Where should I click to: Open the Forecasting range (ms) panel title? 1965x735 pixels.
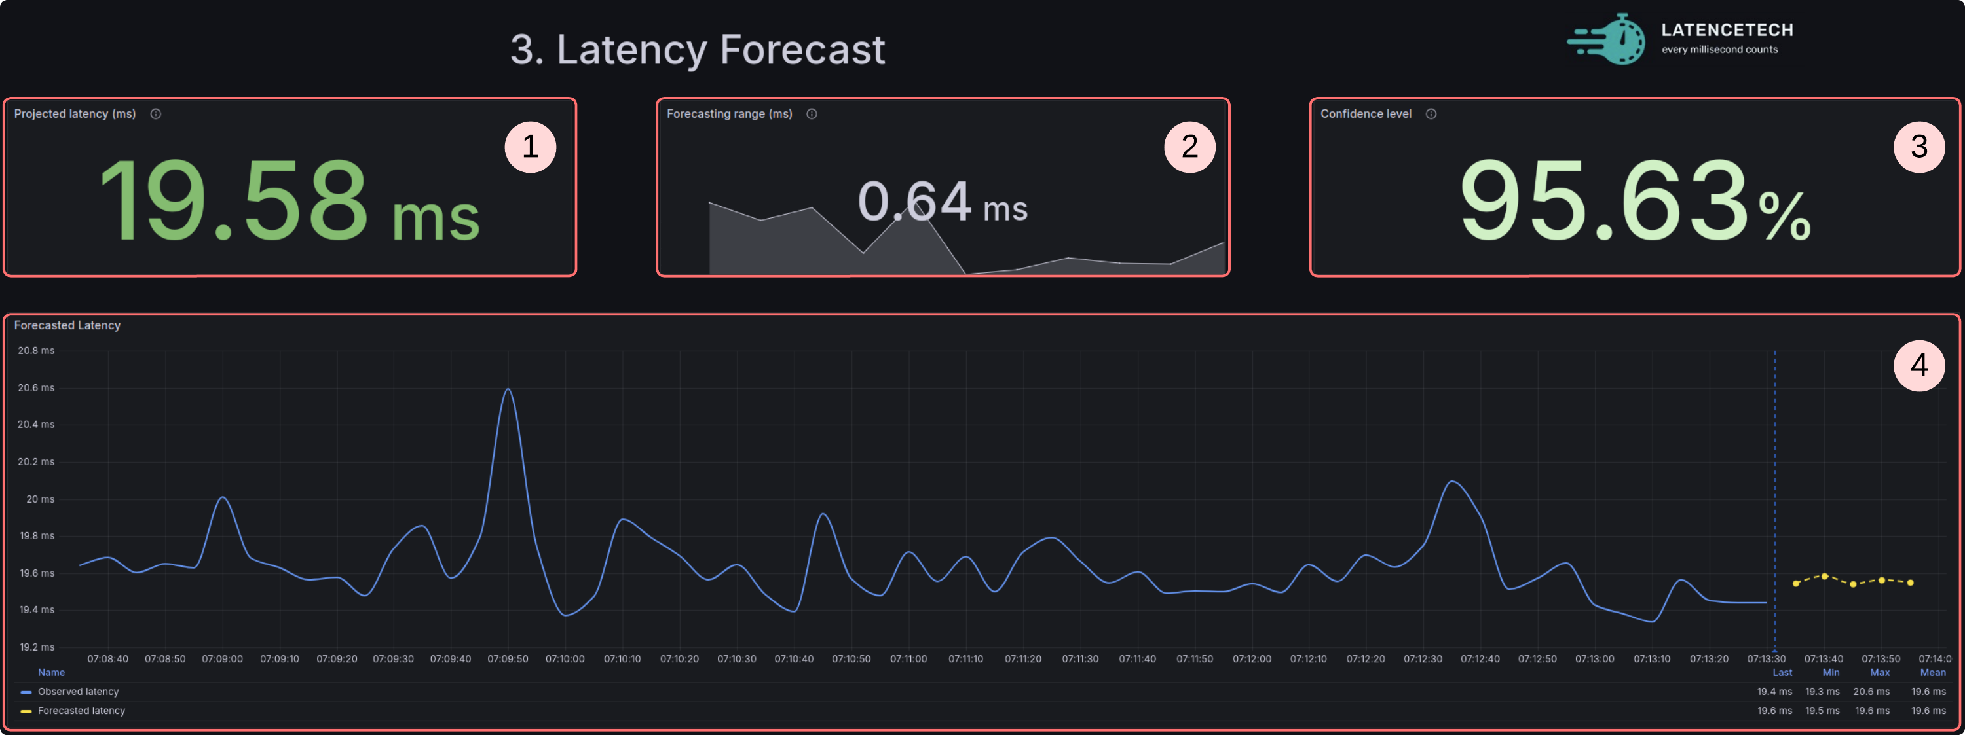tap(729, 114)
